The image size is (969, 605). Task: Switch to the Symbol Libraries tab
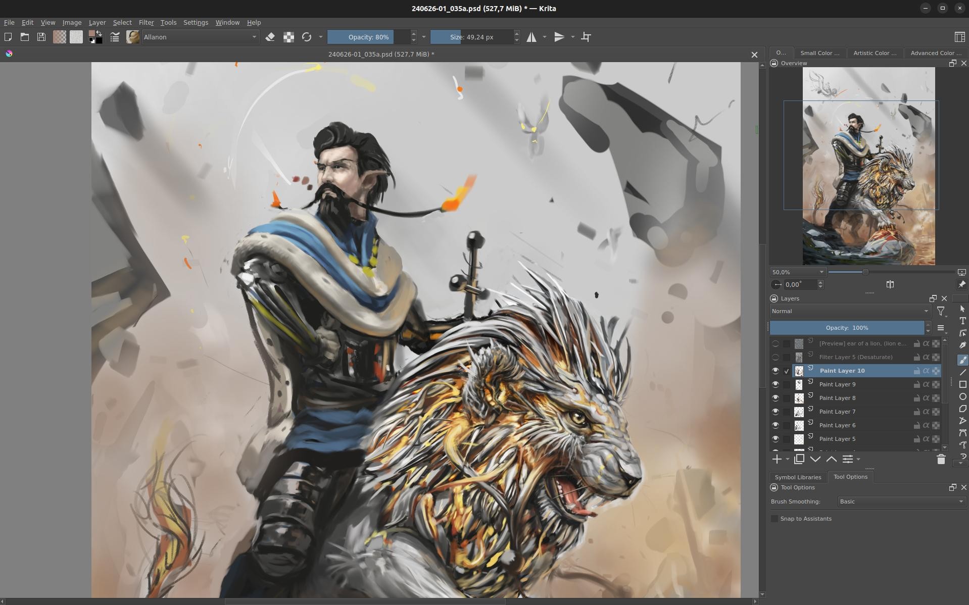point(798,477)
